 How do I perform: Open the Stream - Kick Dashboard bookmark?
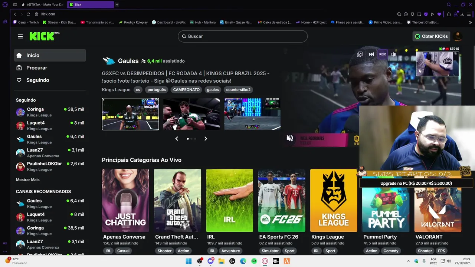pyautogui.click(x=59, y=22)
